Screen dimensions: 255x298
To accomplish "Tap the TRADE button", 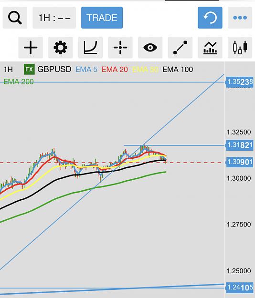I will pyautogui.click(x=102, y=18).
